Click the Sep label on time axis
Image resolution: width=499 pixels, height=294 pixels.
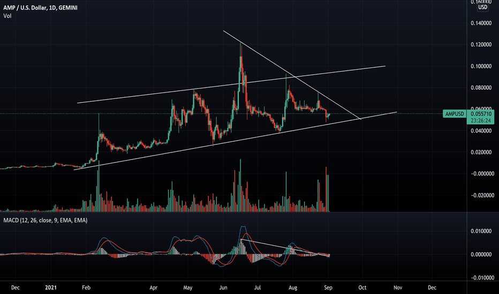point(328,288)
